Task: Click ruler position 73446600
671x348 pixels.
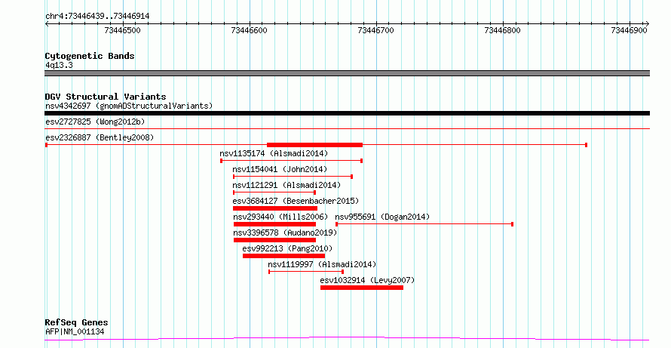Action: click(x=249, y=30)
